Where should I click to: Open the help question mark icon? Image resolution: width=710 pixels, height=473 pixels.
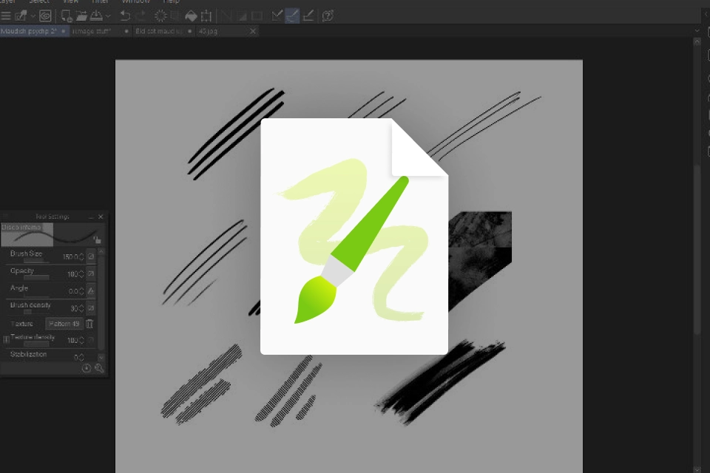[328, 16]
